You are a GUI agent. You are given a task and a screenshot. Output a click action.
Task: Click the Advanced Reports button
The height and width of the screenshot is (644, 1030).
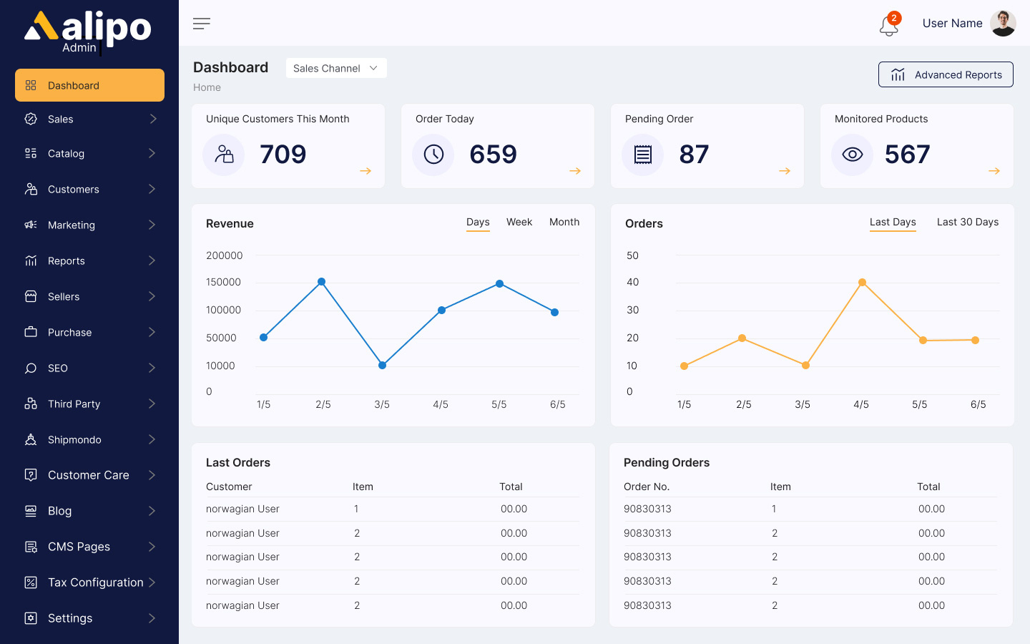pyautogui.click(x=945, y=74)
